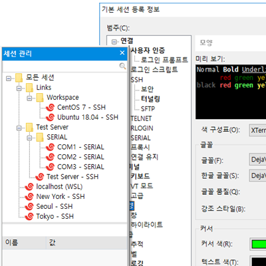The width and height of the screenshot is (266, 266).
Task: Click the COM3 - SERIAL session icon
Action: tap(51, 167)
